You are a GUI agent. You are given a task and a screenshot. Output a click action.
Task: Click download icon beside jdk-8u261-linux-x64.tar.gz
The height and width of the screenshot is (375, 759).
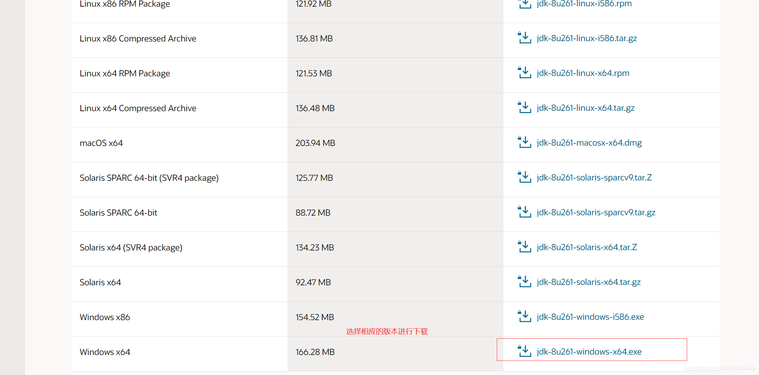pyautogui.click(x=525, y=107)
